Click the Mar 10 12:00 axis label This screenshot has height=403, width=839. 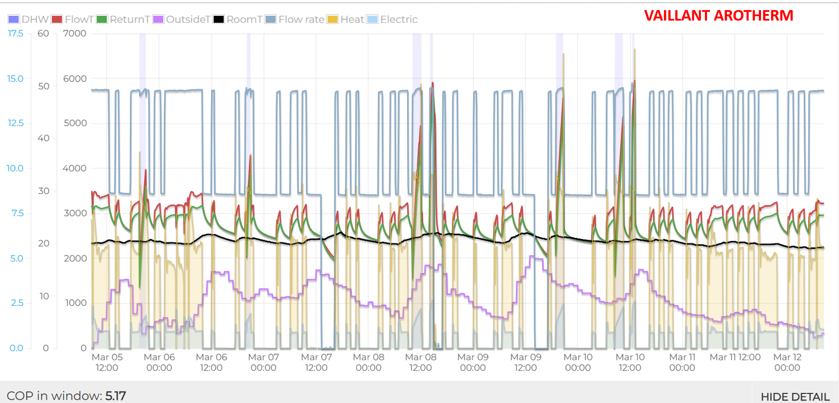pyautogui.click(x=630, y=362)
